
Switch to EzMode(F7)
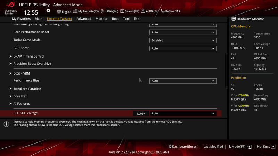tap(237, 147)
